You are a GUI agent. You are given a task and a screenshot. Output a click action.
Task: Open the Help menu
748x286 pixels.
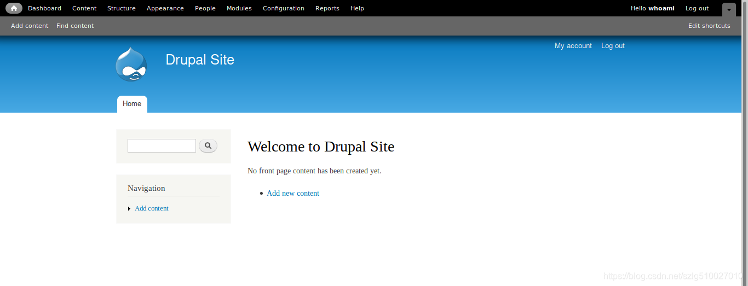pos(357,8)
